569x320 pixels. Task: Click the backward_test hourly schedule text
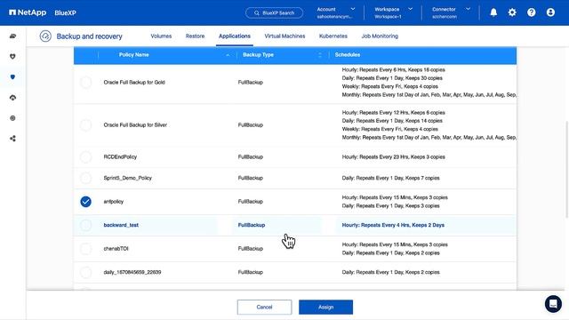(393, 225)
